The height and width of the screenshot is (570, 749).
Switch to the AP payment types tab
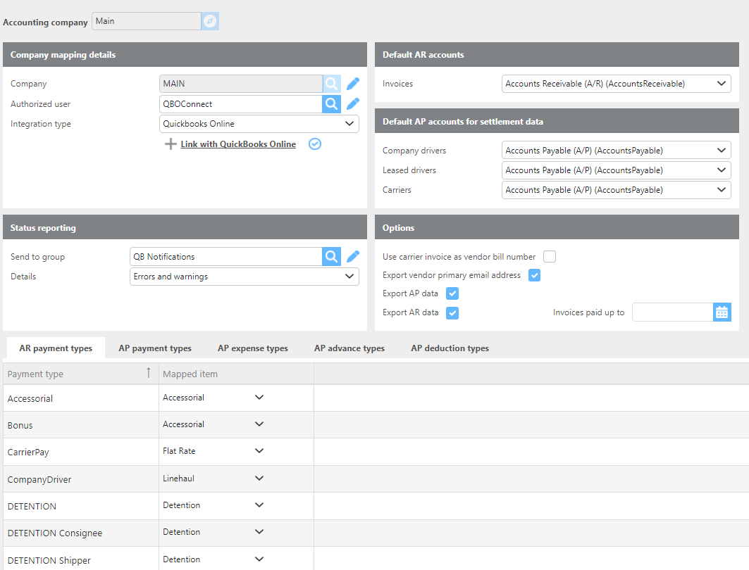(155, 348)
